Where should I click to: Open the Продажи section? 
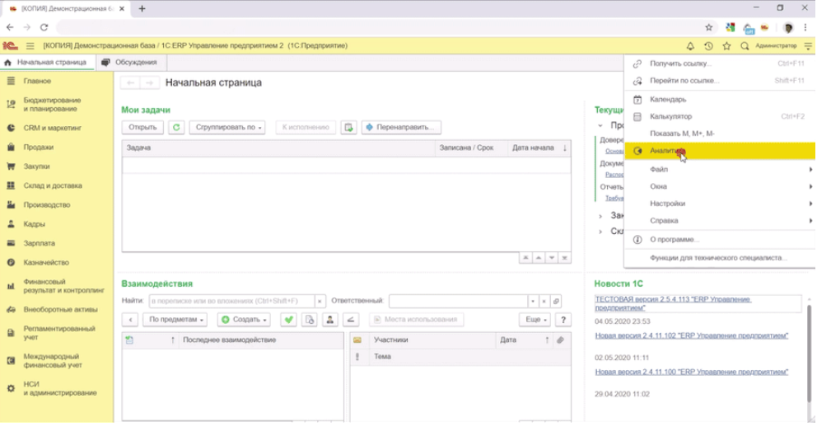click(x=56, y=148)
